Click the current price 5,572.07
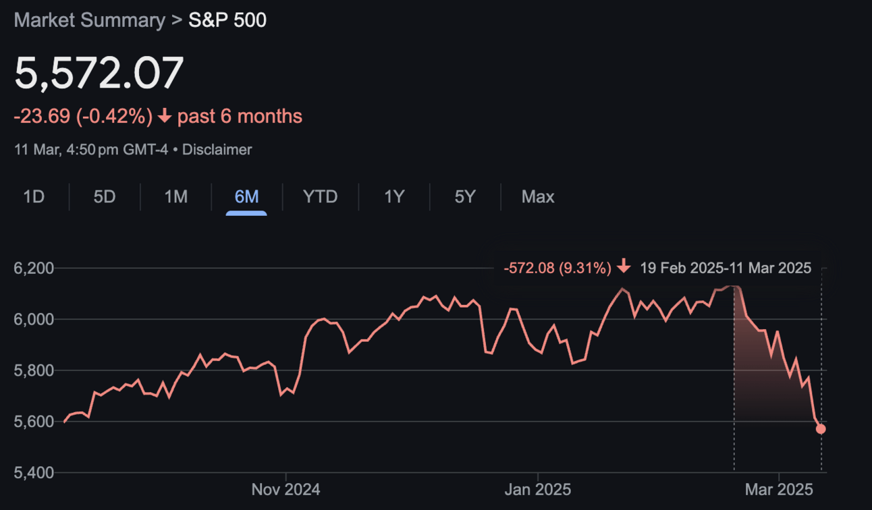 (99, 73)
